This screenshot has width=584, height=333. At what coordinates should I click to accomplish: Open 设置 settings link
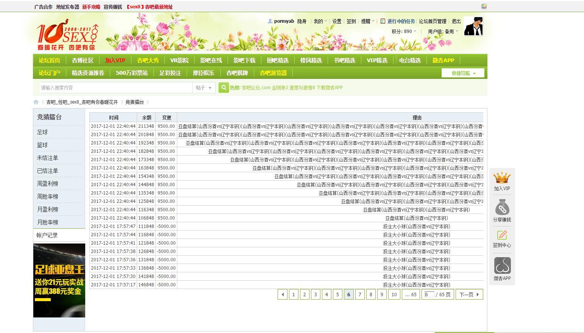coord(337,21)
